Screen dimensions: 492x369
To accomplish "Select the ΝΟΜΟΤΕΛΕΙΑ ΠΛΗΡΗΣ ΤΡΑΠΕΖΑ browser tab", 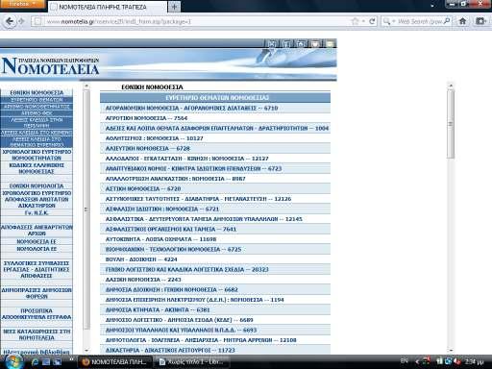I will (x=108, y=7).
